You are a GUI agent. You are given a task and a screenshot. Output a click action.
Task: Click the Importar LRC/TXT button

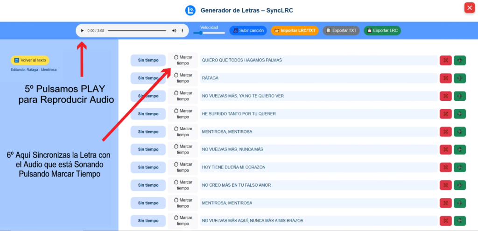click(x=295, y=31)
